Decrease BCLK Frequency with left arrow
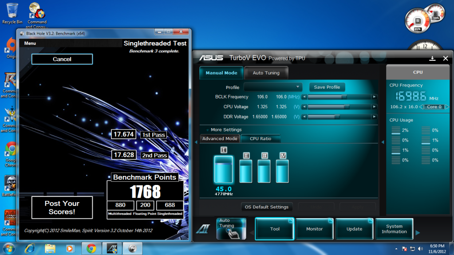 [304, 97]
